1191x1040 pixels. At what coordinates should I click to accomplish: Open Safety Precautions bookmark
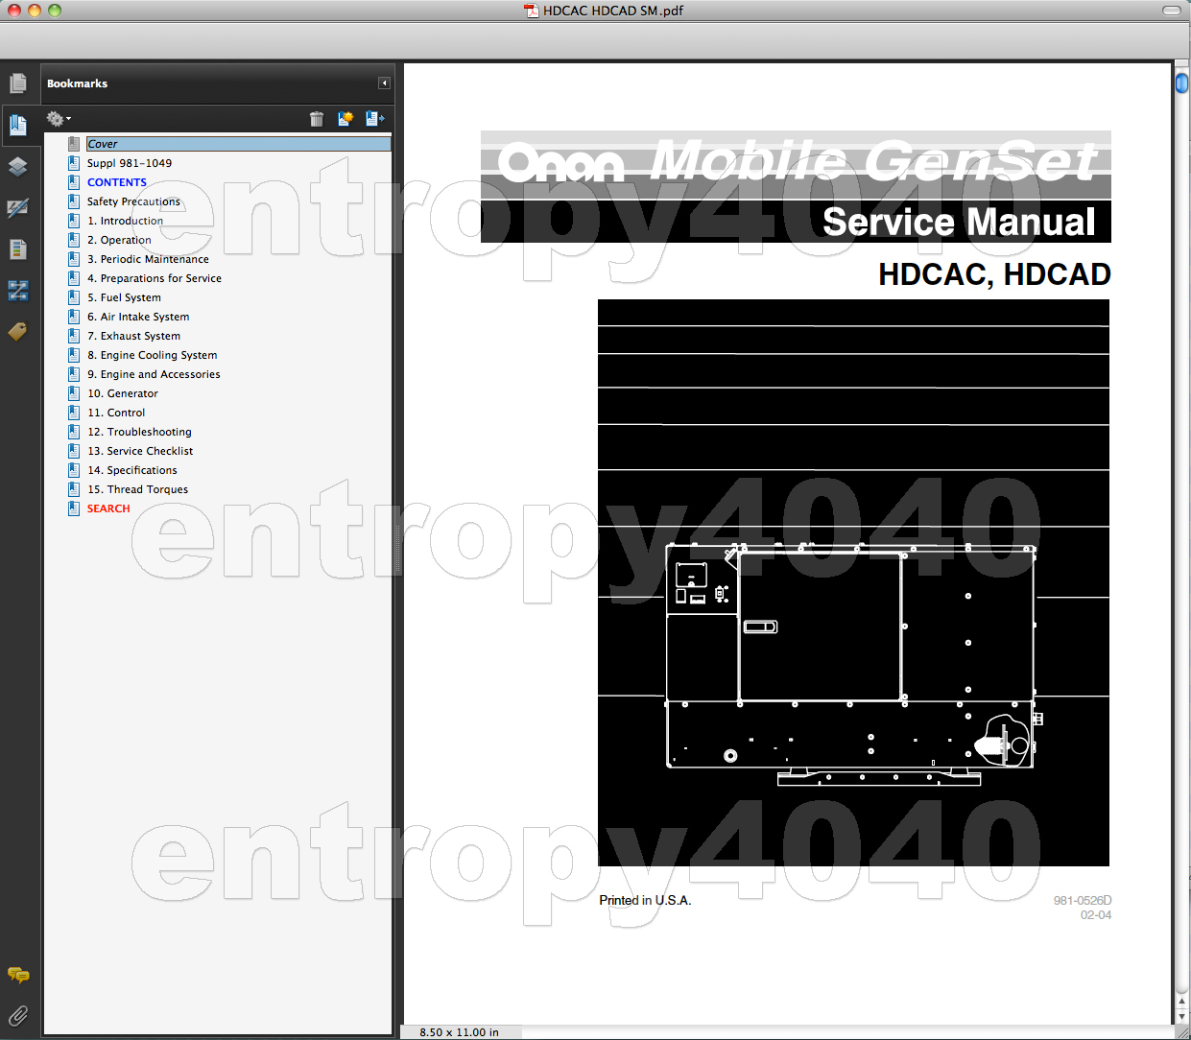[x=133, y=201]
